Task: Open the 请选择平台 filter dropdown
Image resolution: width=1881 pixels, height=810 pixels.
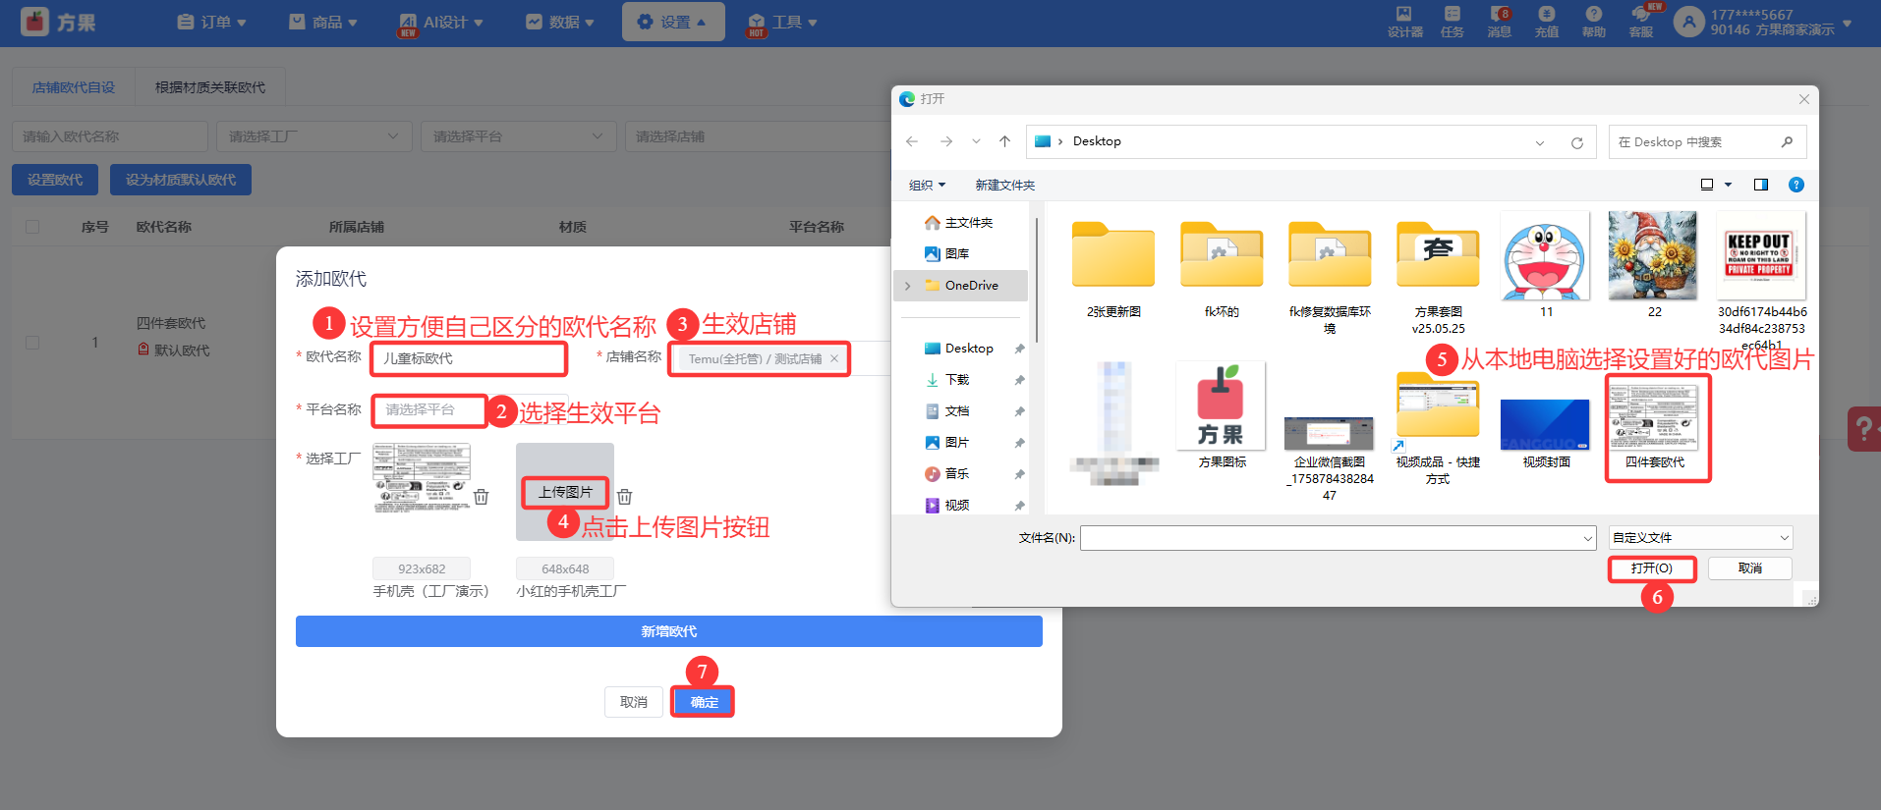Action: (518, 136)
